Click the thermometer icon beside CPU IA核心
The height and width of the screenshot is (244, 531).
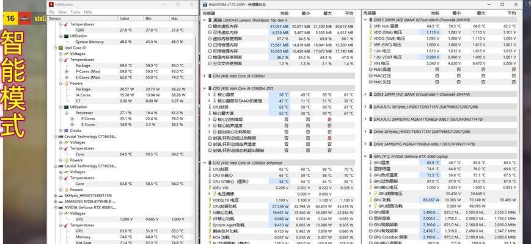point(210,176)
